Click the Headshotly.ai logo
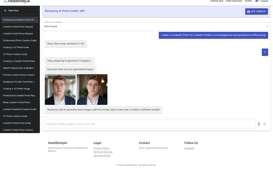 17,1
